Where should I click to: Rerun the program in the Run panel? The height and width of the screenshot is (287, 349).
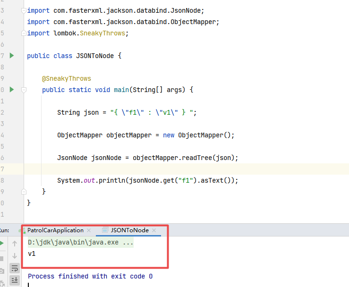pyautogui.click(x=1, y=243)
